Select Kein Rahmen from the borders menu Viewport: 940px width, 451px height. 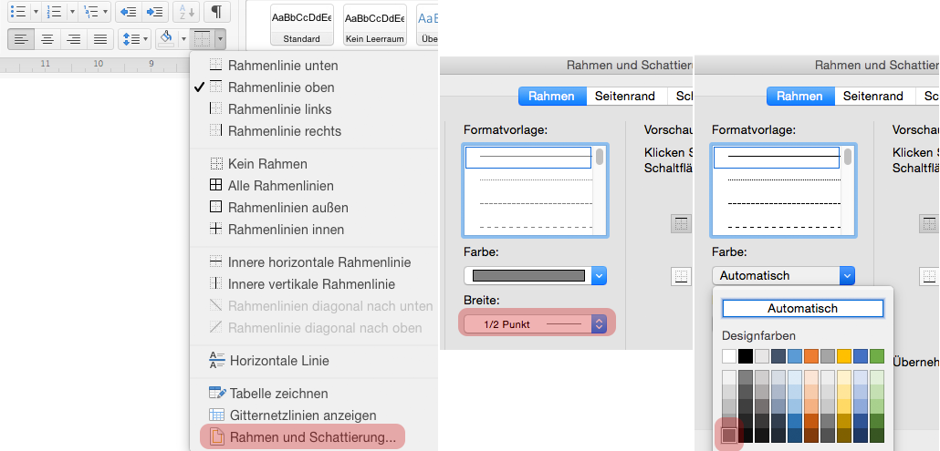click(267, 164)
